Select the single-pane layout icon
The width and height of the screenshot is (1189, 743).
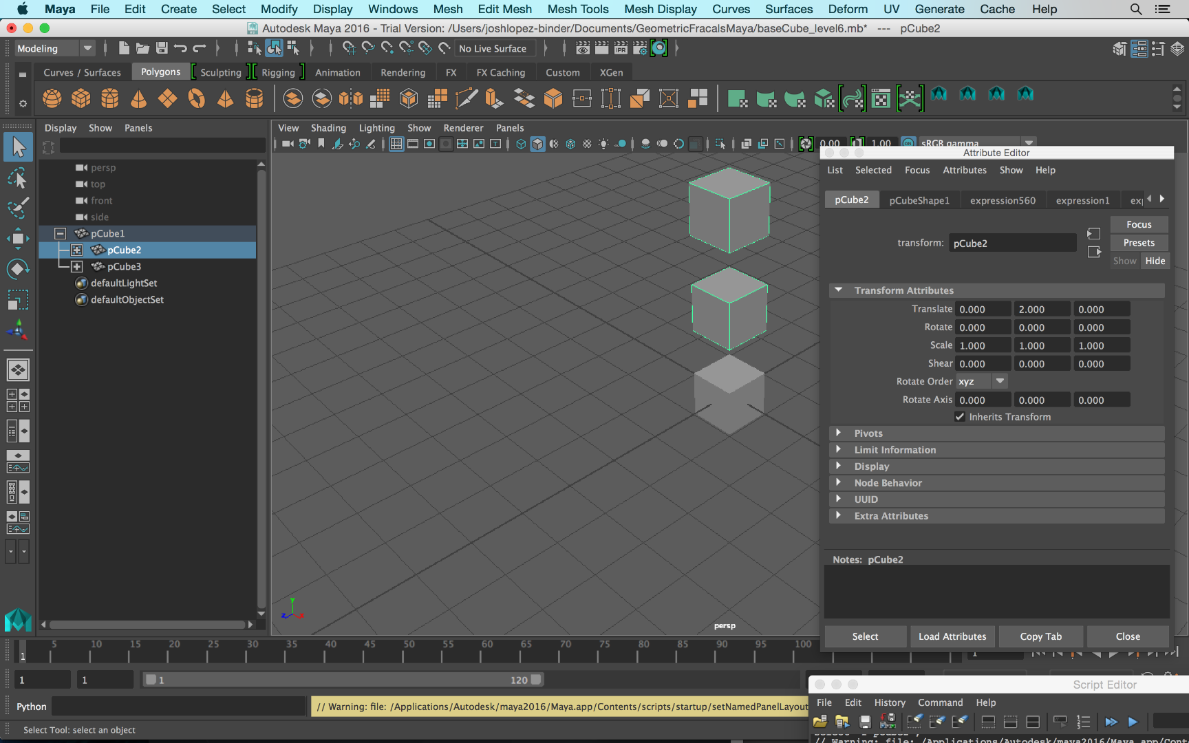[x=18, y=370]
